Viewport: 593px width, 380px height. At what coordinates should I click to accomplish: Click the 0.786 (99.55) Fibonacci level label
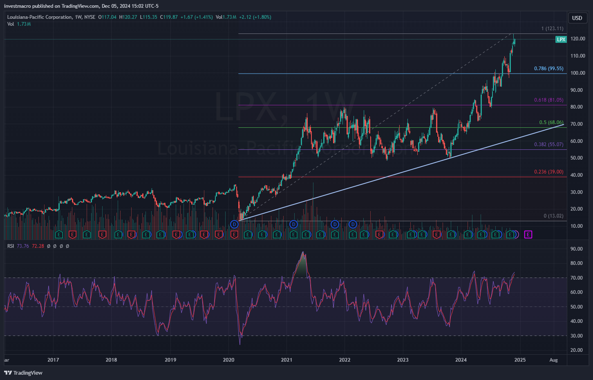548,69
